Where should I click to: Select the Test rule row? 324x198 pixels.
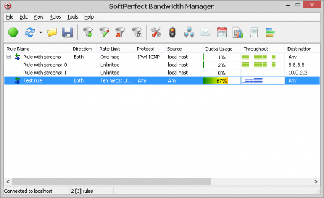pyautogui.click(x=162, y=80)
